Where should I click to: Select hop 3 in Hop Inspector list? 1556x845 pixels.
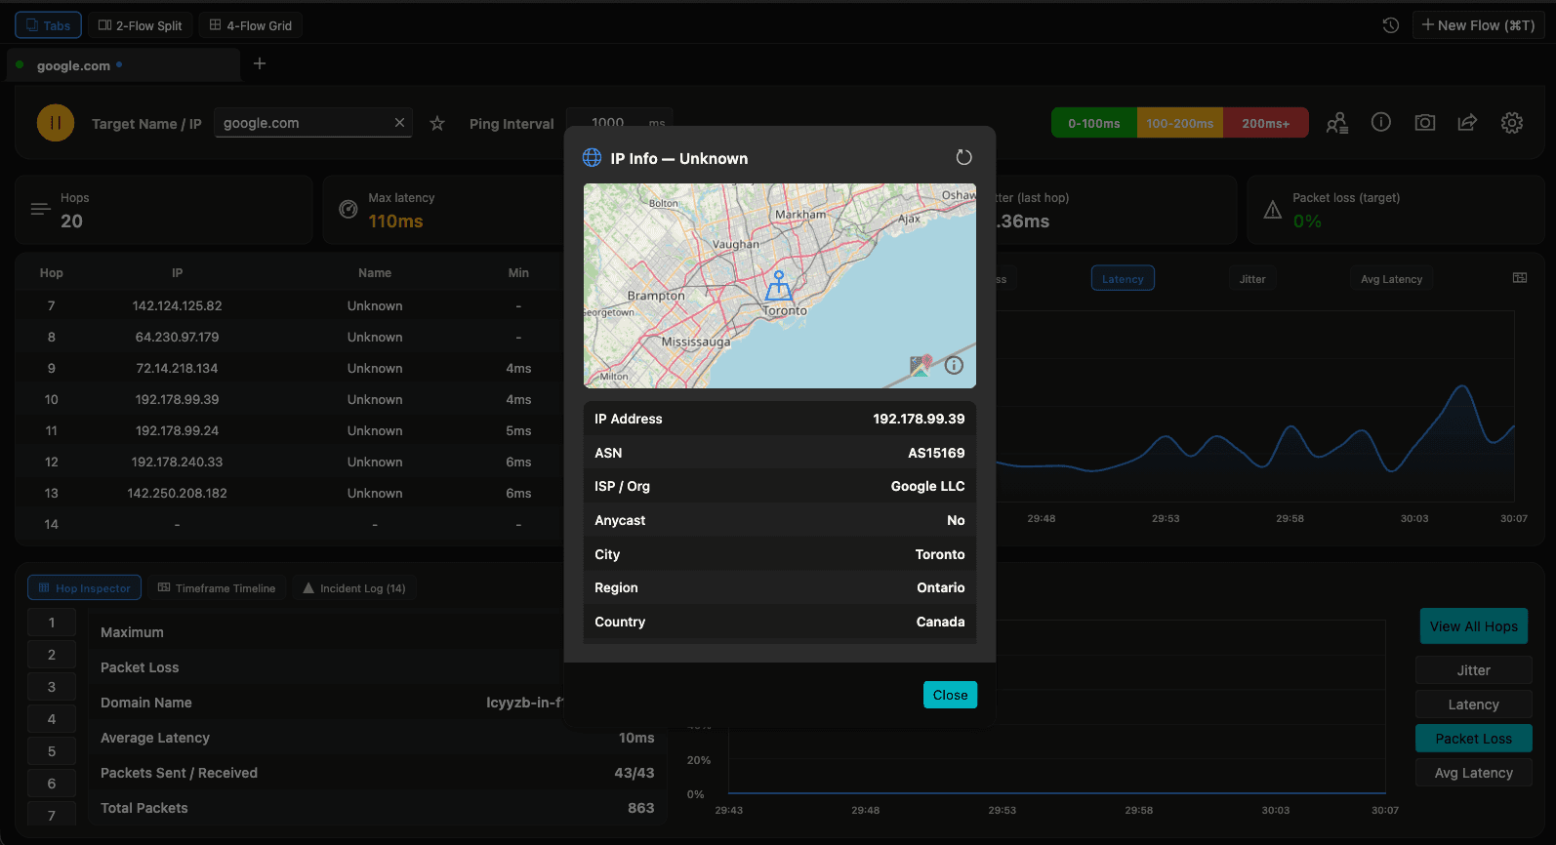tap(52, 687)
